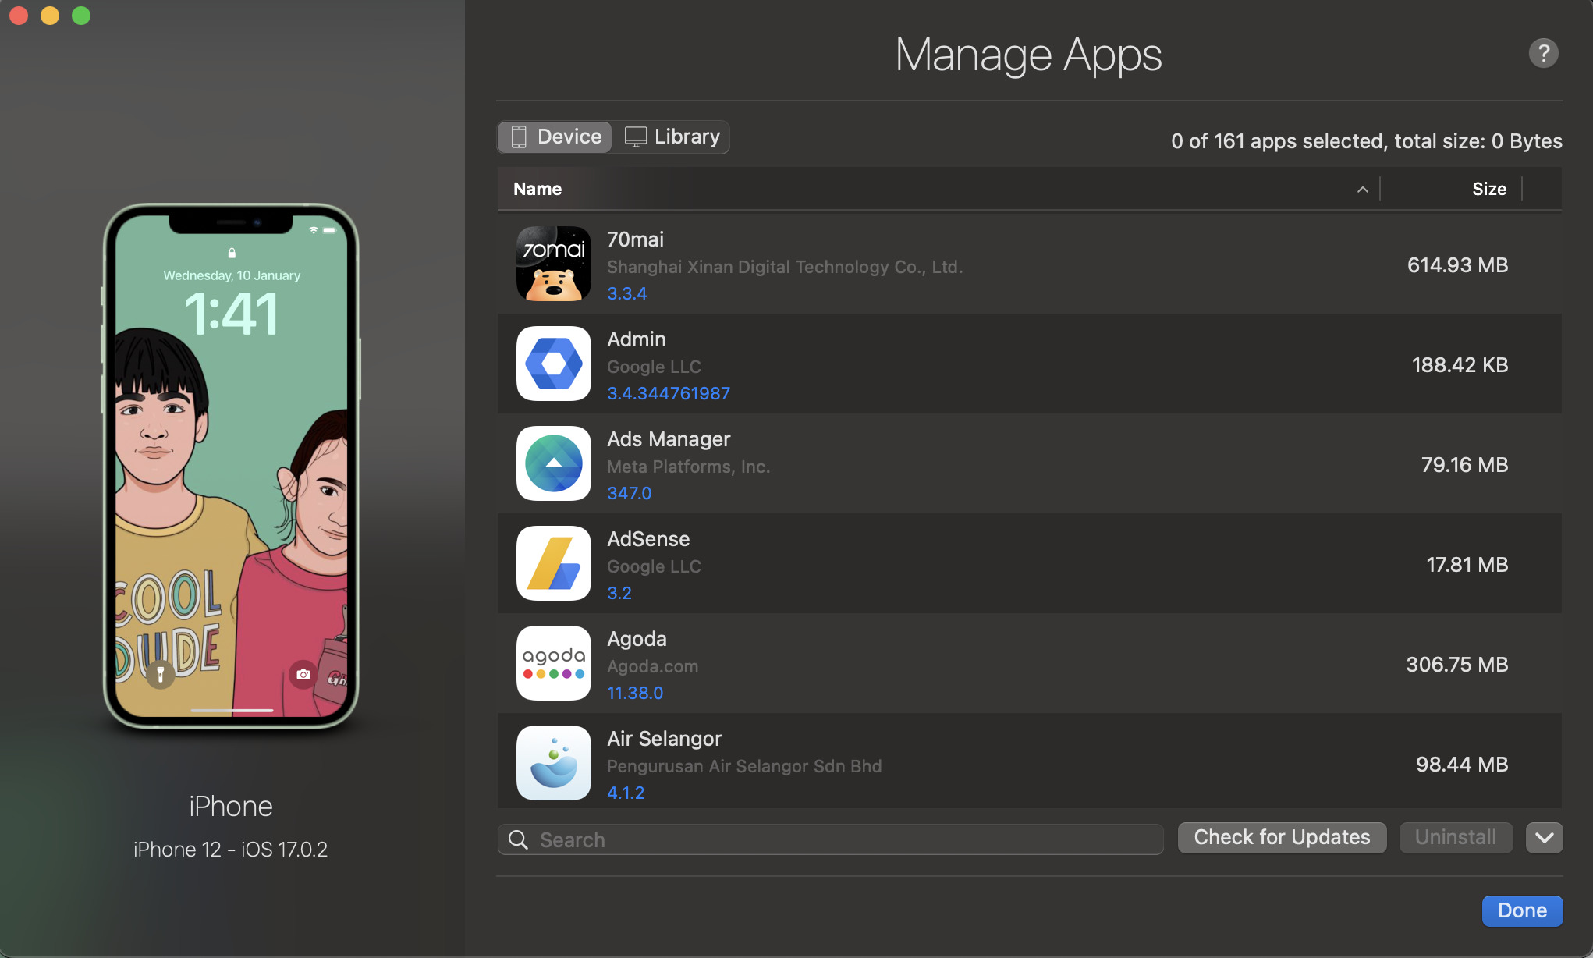This screenshot has height=958, width=1593.
Task: Click the Agoda app icon
Action: point(553,663)
